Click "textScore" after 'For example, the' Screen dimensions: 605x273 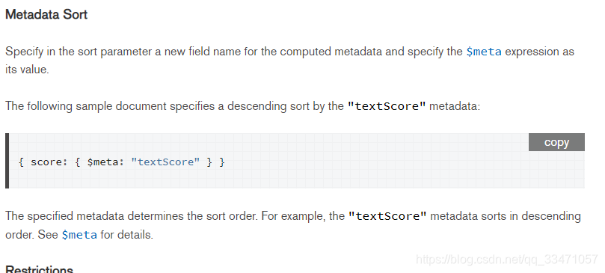[388, 216]
